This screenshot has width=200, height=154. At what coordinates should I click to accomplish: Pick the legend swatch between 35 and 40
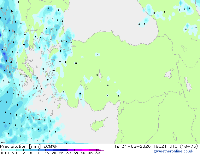(78, 150)
